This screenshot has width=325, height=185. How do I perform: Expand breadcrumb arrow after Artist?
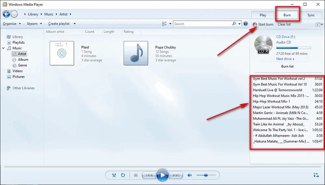(x=71, y=14)
